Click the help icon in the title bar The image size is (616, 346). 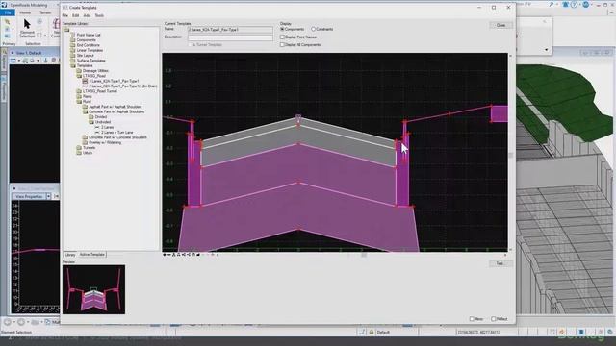574,4
